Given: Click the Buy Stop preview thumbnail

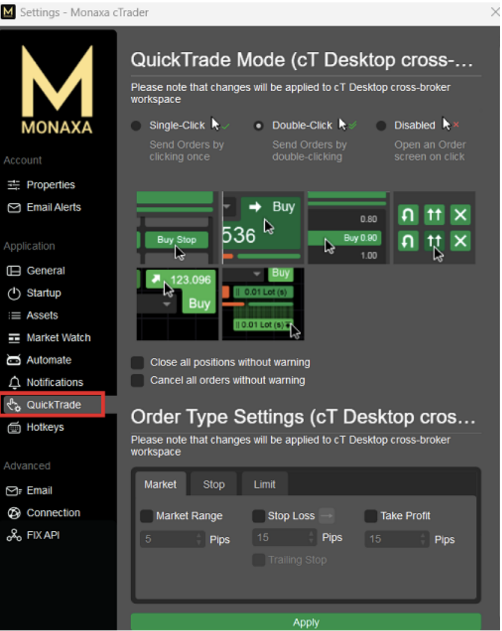Looking at the screenshot, I should 178,228.
